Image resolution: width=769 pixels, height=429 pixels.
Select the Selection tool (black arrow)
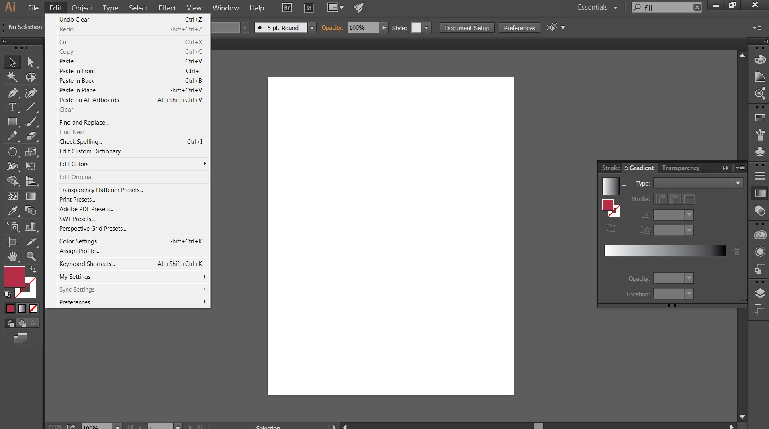[x=12, y=62]
